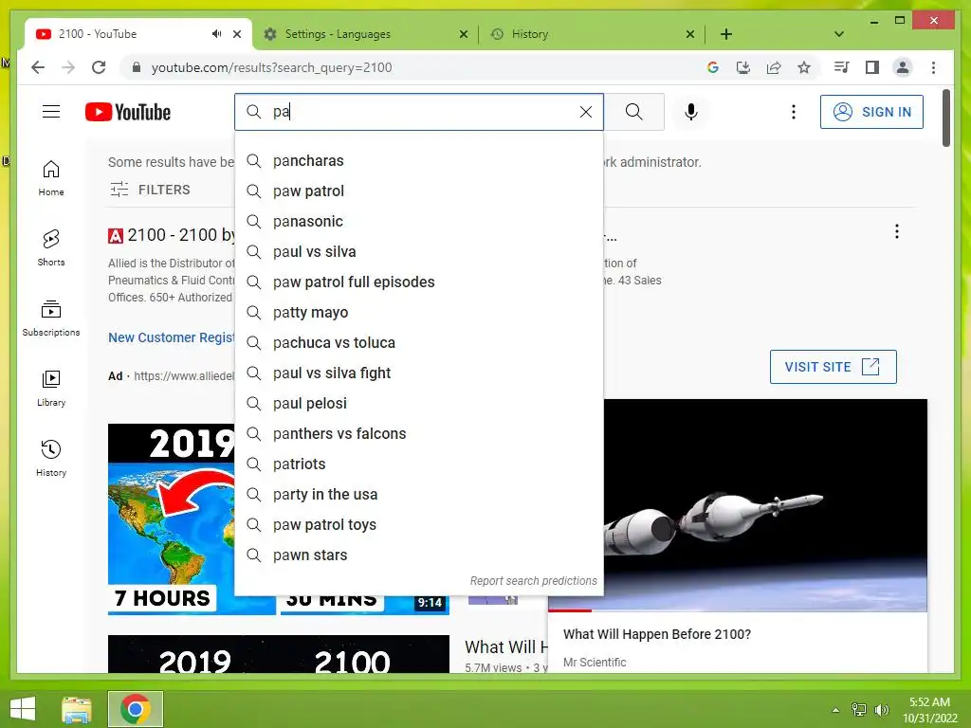Toggle the Chrome side panel
This screenshot has height=728, width=971.
click(872, 67)
